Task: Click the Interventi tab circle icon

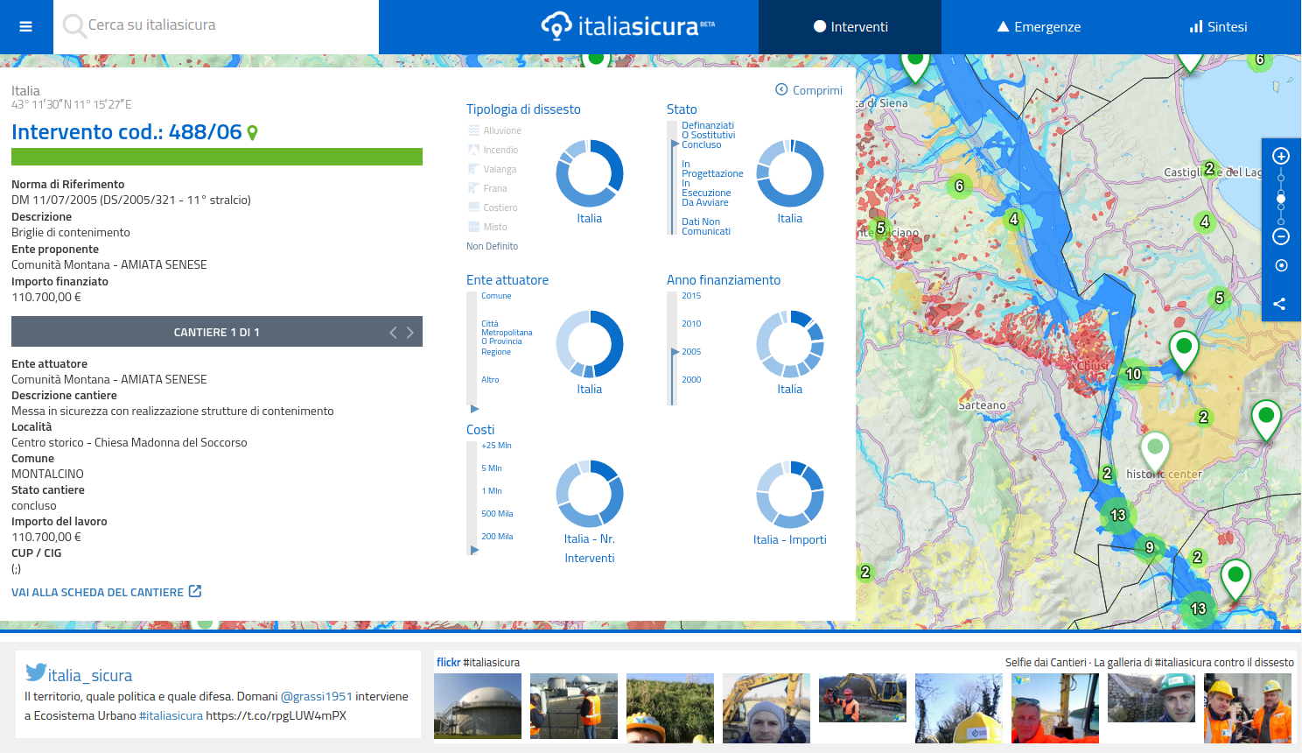Action: click(820, 26)
